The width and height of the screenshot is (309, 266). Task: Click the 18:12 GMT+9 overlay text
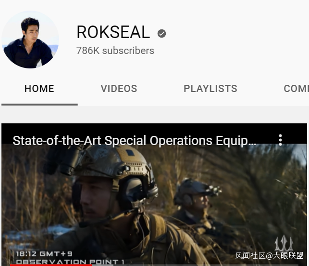coord(44,254)
